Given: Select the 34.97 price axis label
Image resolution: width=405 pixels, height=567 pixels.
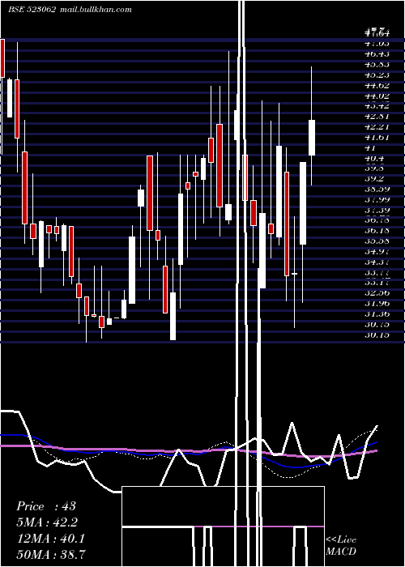Looking at the screenshot, I should pyautogui.click(x=377, y=252).
